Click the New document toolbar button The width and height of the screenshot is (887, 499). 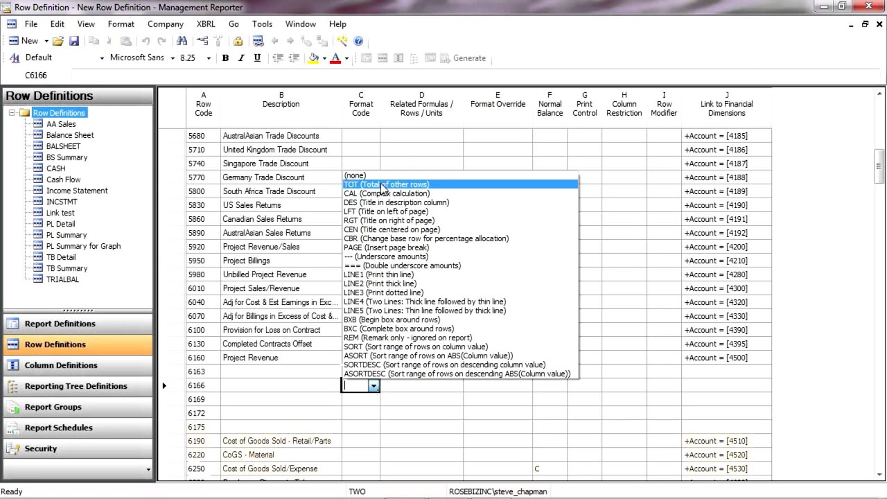(x=23, y=41)
